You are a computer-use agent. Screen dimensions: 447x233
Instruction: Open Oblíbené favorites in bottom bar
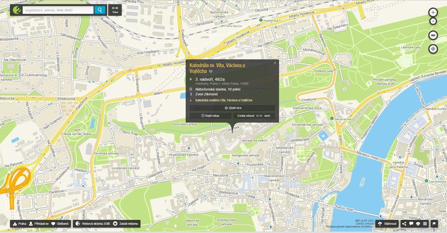tap(60, 224)
